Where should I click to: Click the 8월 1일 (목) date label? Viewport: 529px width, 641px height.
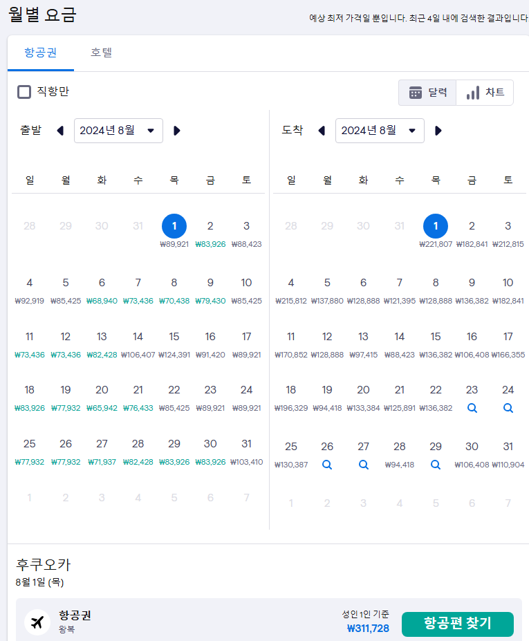pos(39,582)
